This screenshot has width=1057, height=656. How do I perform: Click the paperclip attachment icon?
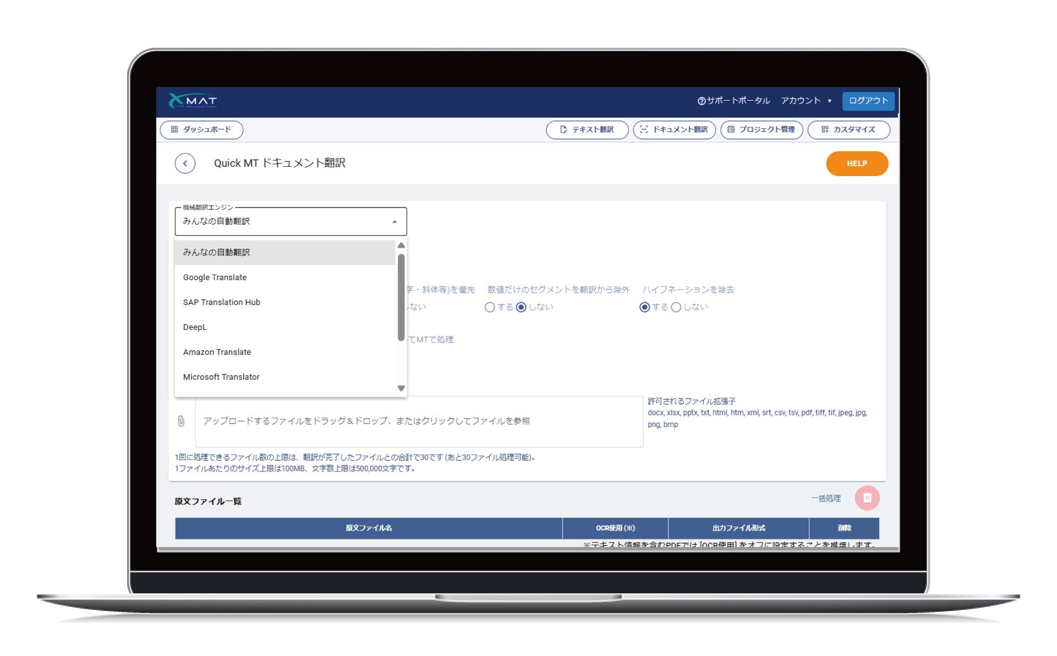pyautogui.click(x=181, y=422)
